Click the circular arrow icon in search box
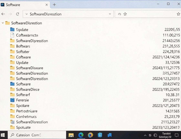The height and width of the screenshot is (139, 181). pyautogui.click(x=119, y=14)
